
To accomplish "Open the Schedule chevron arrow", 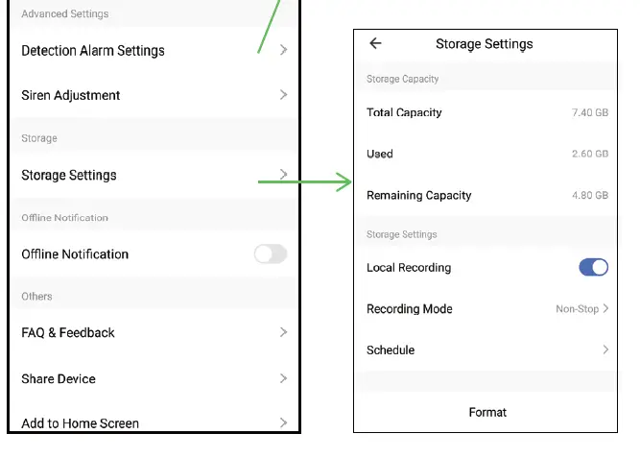I will coord(605,350).
